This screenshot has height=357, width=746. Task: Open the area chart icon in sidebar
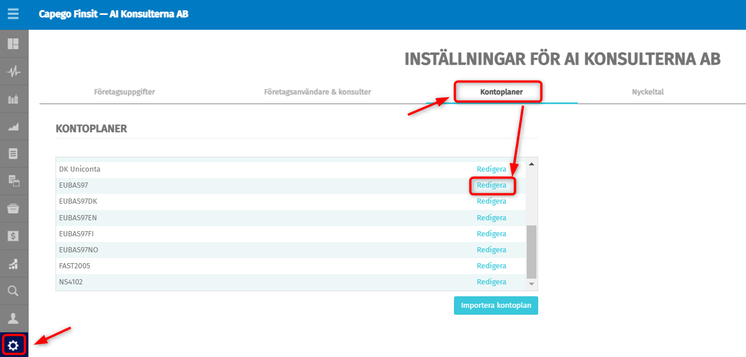pos(13,126)
